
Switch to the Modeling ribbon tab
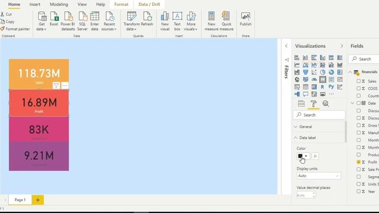(x=59, y=4)
